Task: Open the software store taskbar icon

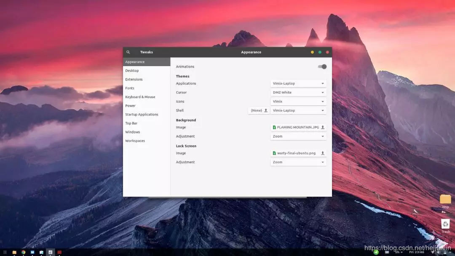Action: point(41,252)
